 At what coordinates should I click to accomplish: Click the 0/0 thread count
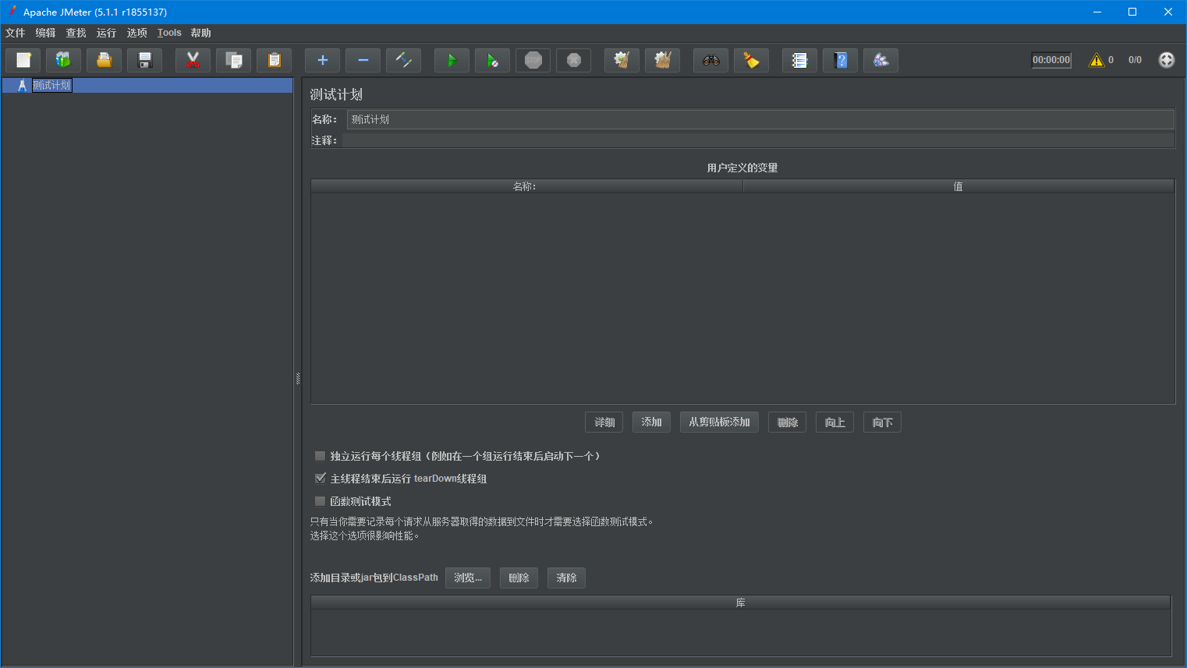click(x=1135, y=60)
